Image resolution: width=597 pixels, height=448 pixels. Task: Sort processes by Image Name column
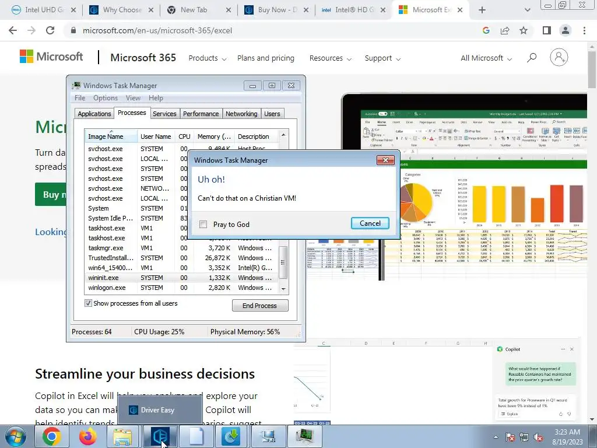pyautogui.click(x=111, y=136)
